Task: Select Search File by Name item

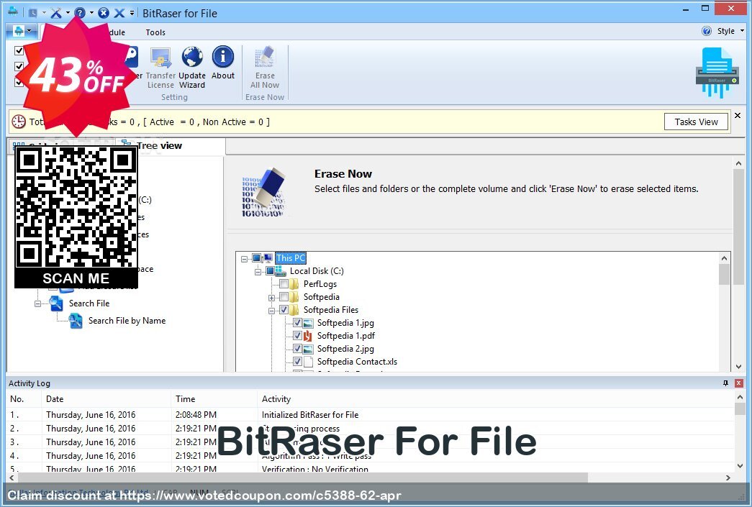Action: click(x=127, y=321)
